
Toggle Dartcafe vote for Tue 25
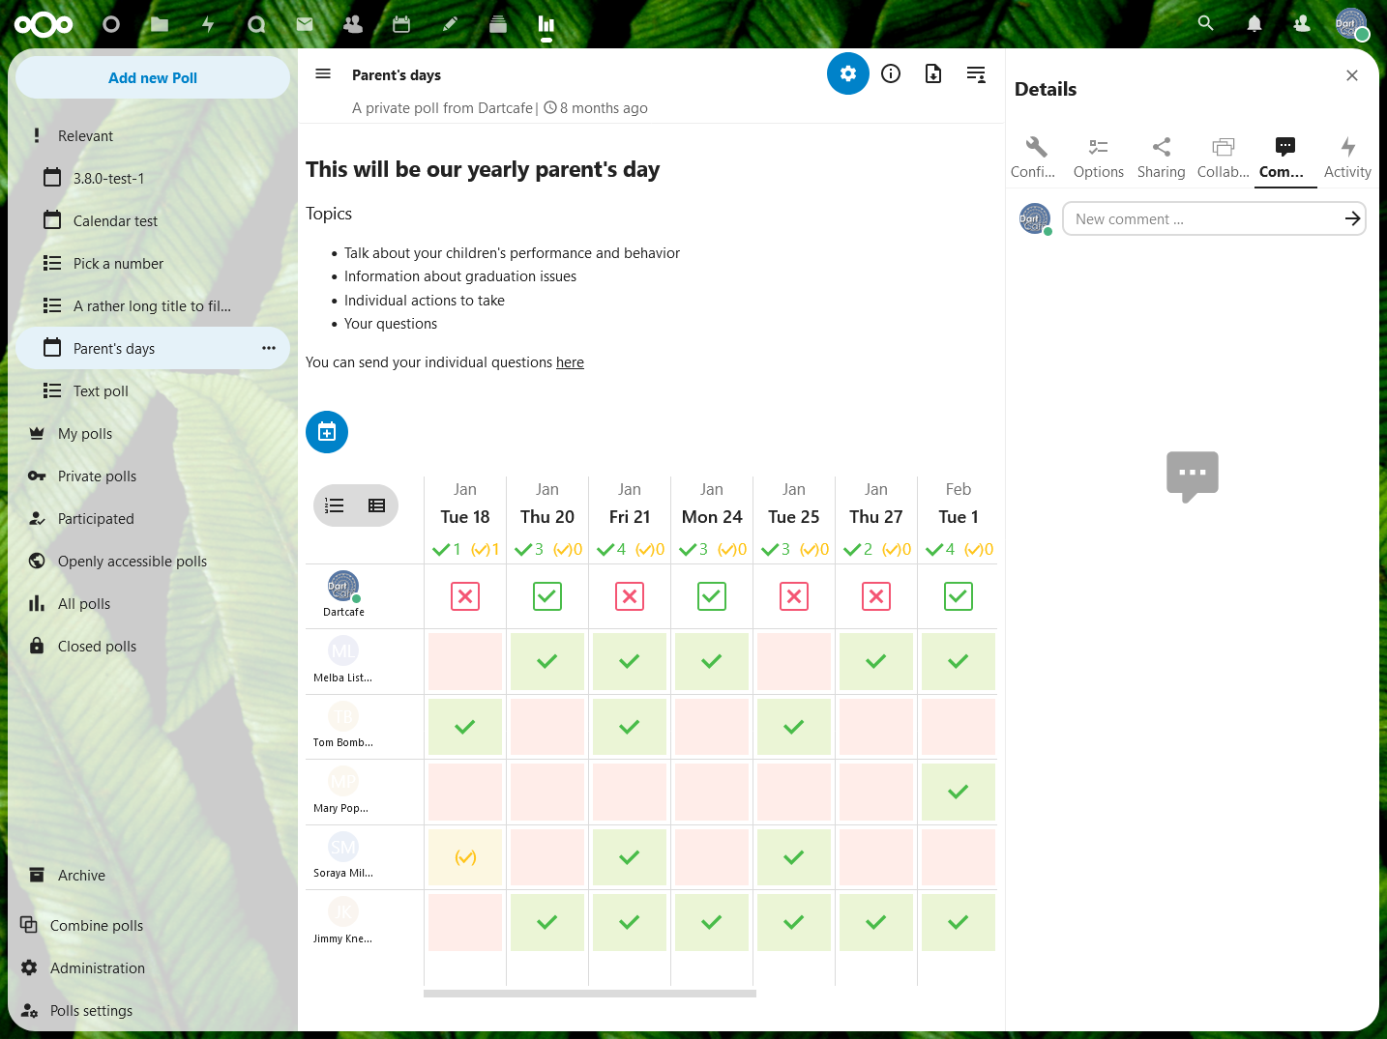coord(794,596)
